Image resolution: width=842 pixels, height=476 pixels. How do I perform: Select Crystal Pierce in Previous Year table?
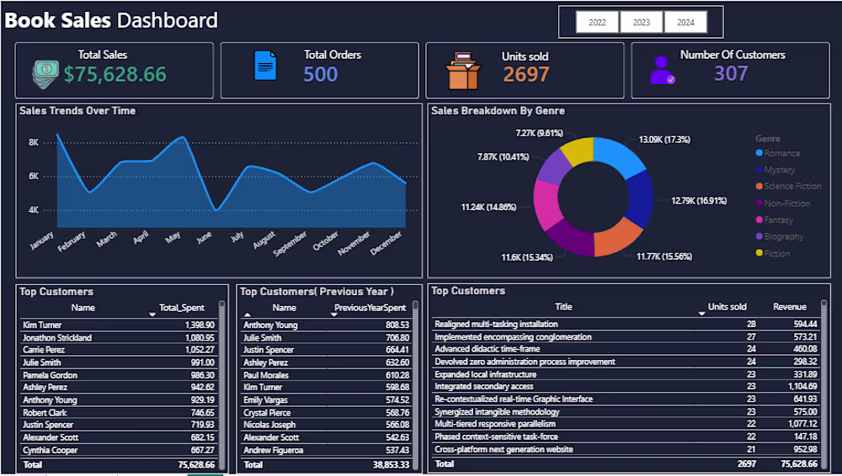[x=326, y=413]
